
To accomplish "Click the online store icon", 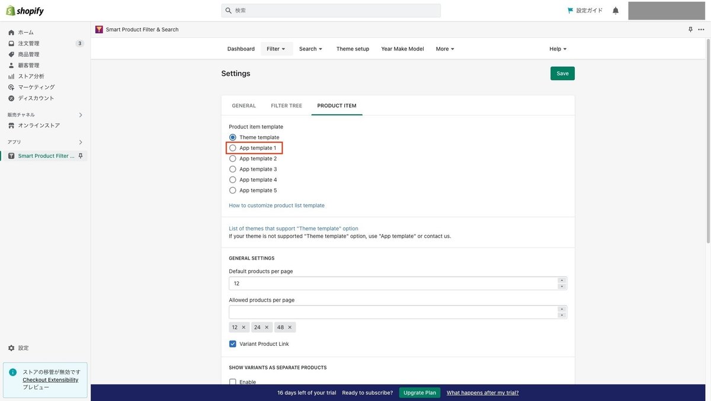I will tap(11, 126).
